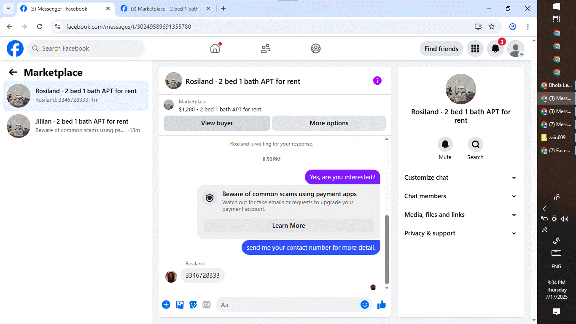Open the touch keyboard icon

click(x=556, y=253)
